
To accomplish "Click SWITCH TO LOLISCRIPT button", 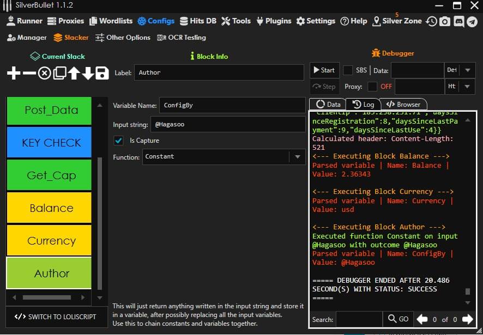I will pos(55,316).
